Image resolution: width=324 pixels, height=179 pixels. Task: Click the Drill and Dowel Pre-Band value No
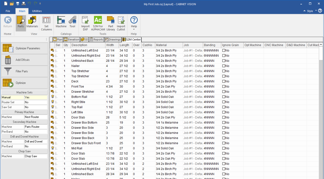click(x=36, y=146)
